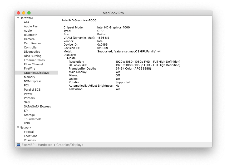Show FireWire information
Screen dimensions: 227x167
click(x=29, y=68)
